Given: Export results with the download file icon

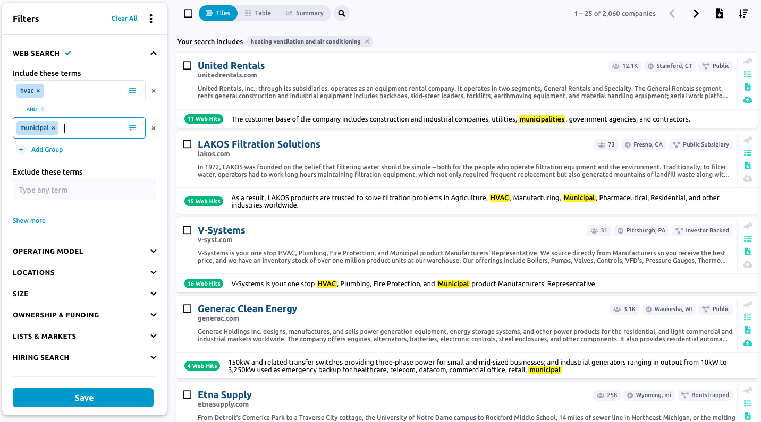Looking at the screenshot, I should click(720, 13).
